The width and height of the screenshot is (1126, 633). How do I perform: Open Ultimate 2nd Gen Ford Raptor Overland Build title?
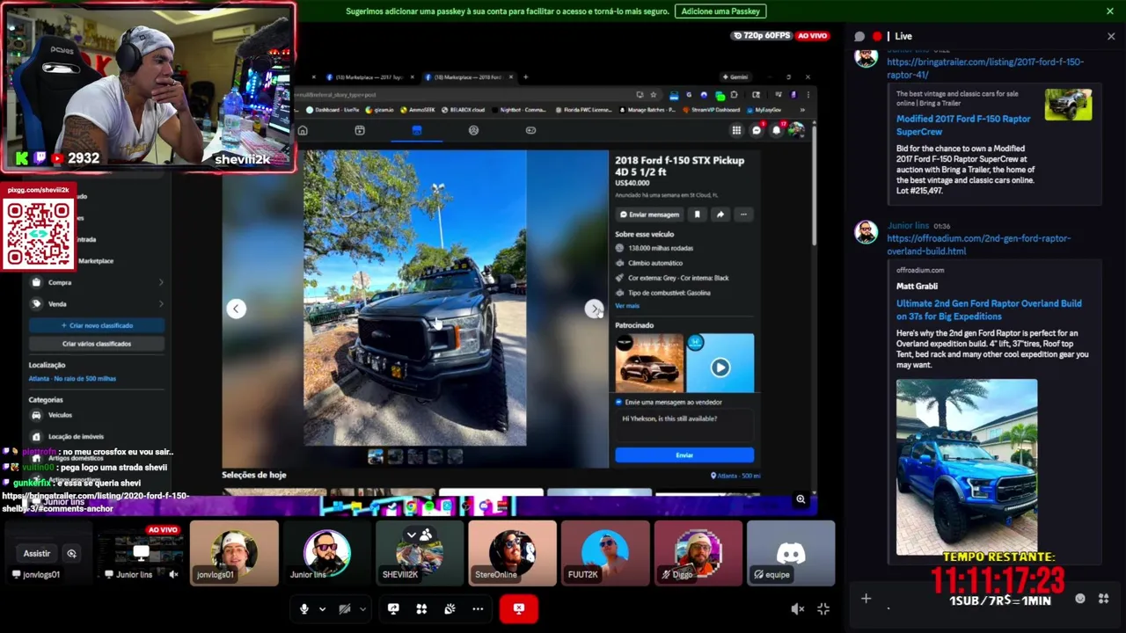989,309
